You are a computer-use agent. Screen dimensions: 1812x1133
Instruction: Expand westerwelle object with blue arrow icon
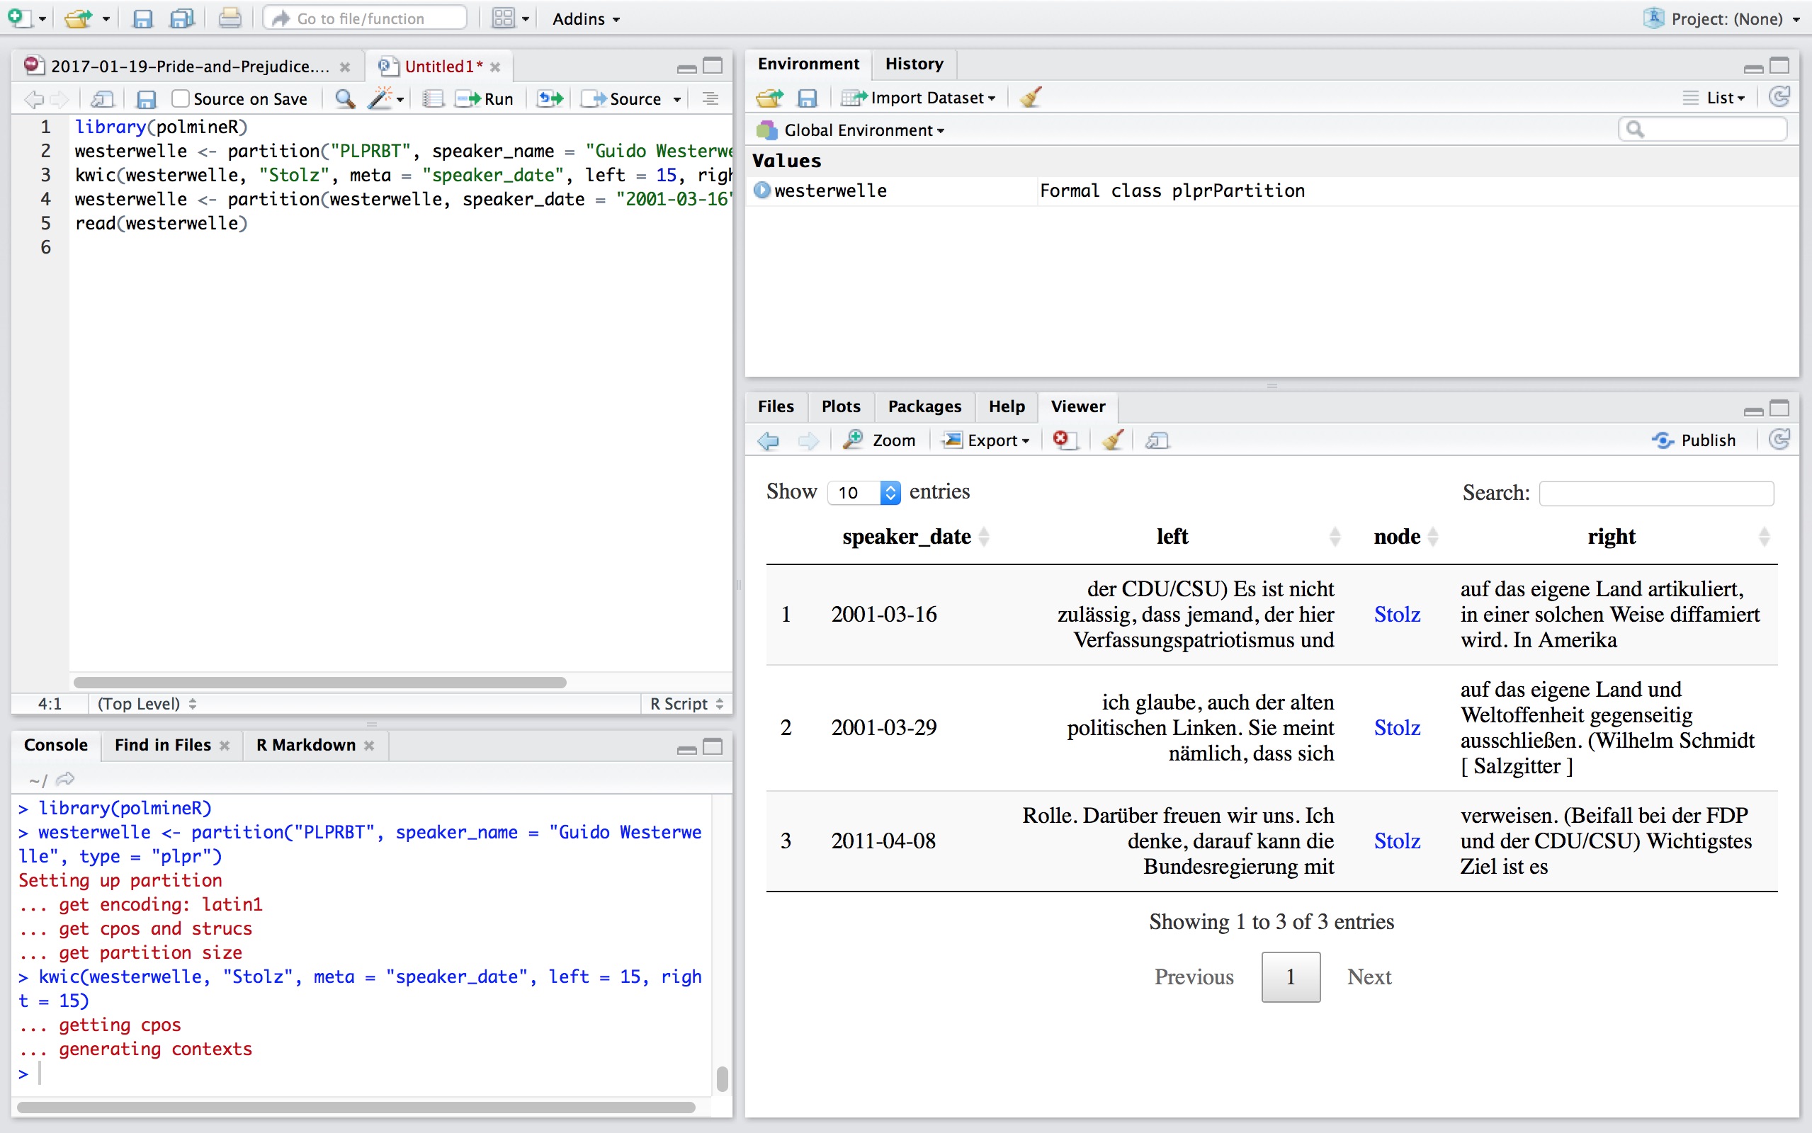(762, 190)
